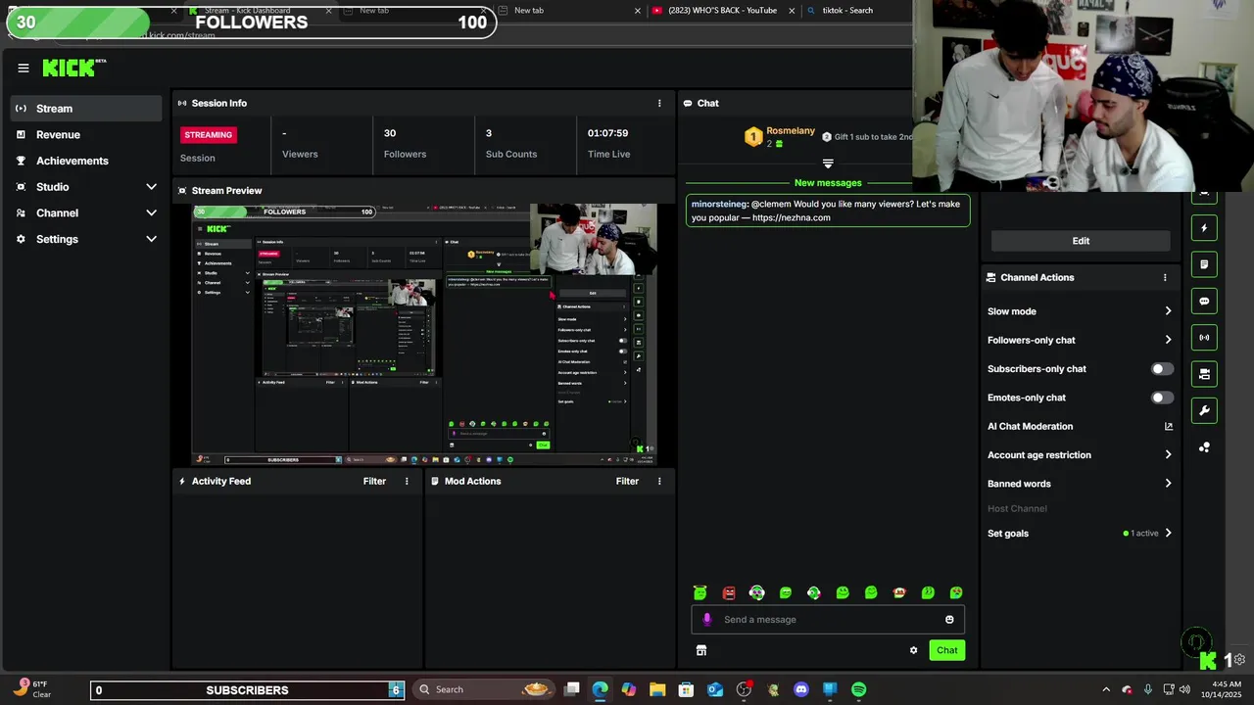
Task: Click the purple microphone icon in chat
Action: [x=707, y=619]
